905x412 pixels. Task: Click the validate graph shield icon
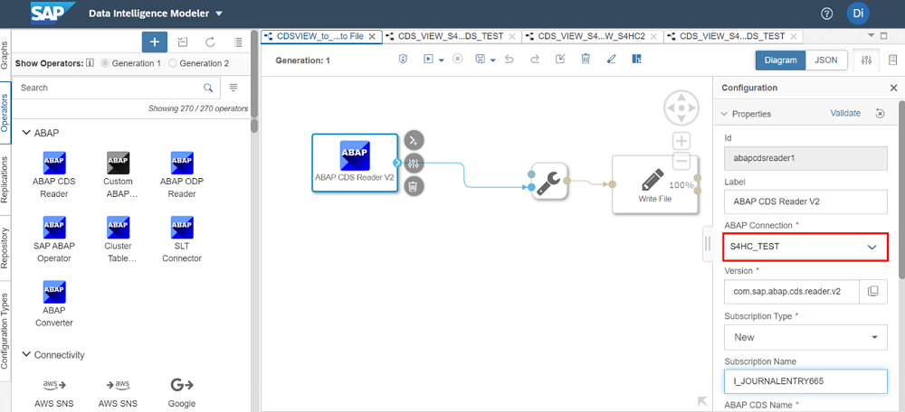[x=404, y=59]
